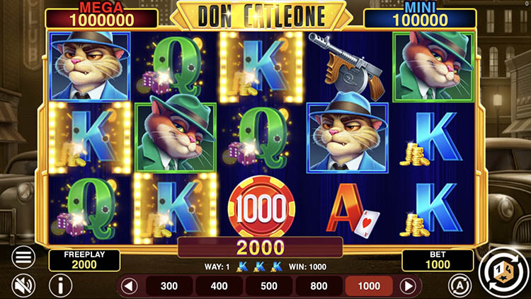Show lower bets with left arrow
Image resolution: width=531 pixels, height=299 pixels.
point(130,286)
